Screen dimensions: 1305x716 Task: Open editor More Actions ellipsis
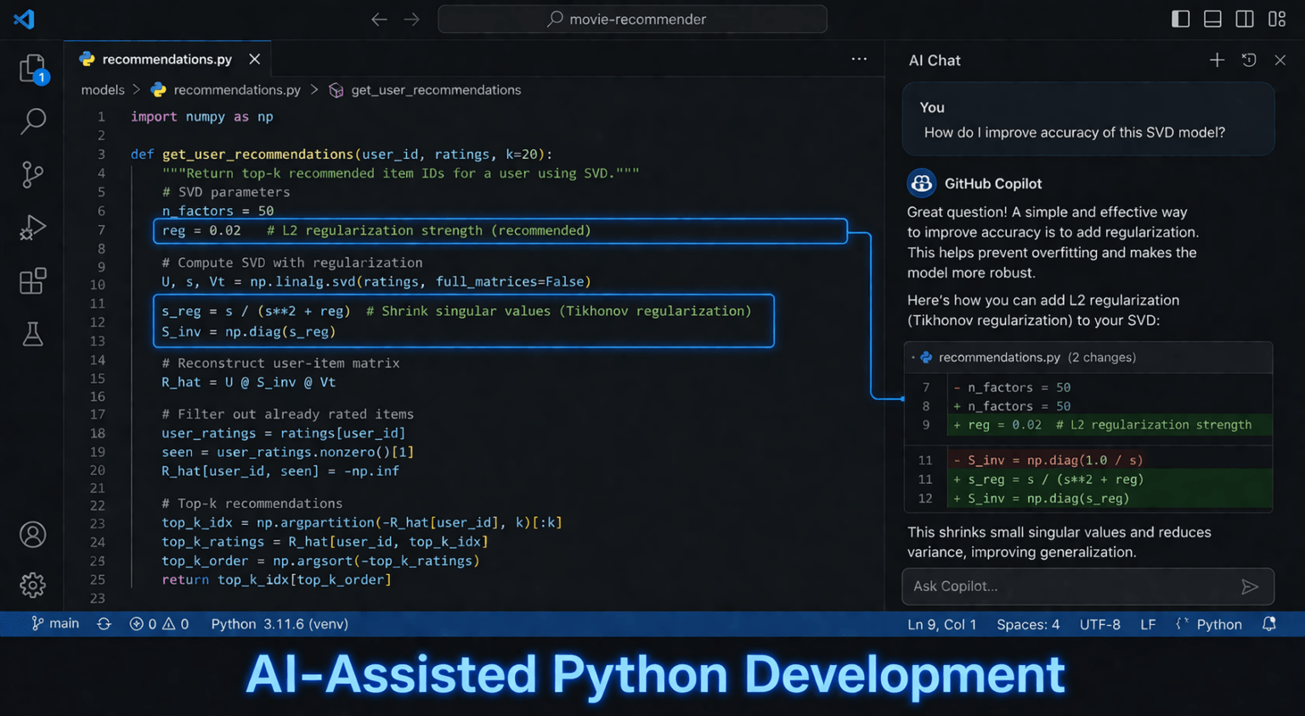pyautogui.click(x=859, y=59)
